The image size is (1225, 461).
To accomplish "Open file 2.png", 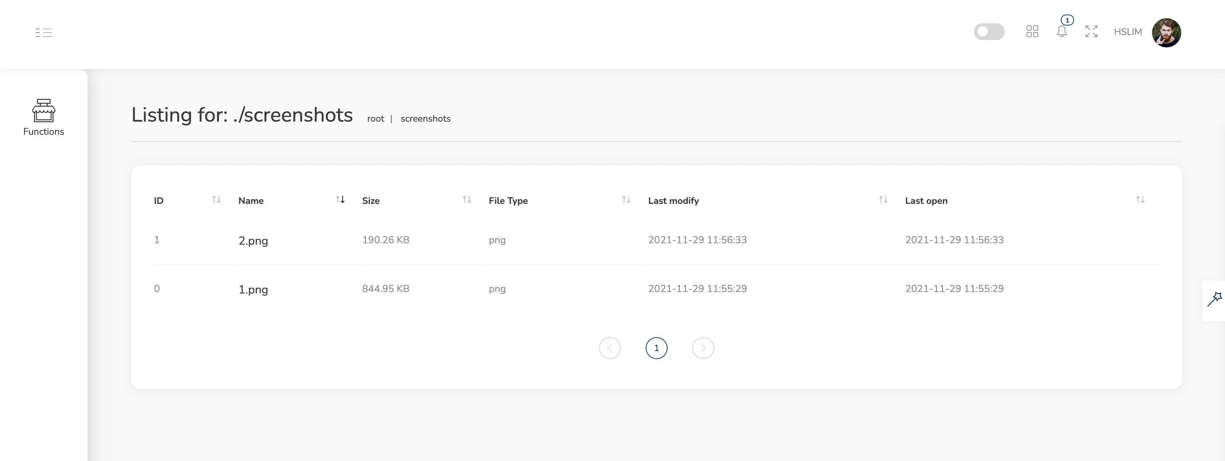I will tap(253, 241).
